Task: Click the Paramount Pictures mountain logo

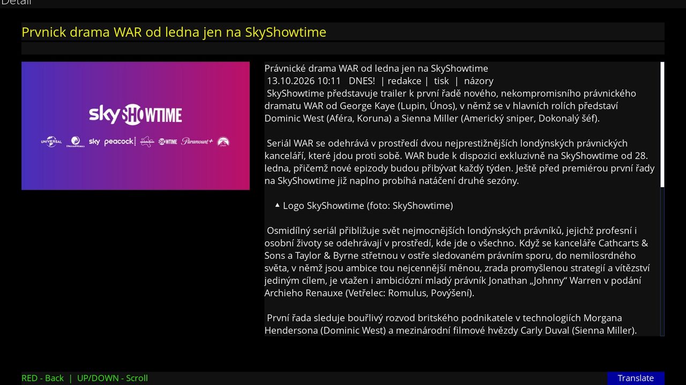Action: click(223, 142)
